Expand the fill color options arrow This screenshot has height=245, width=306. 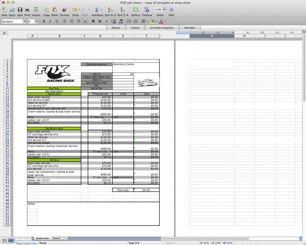[x=156, y=21]
